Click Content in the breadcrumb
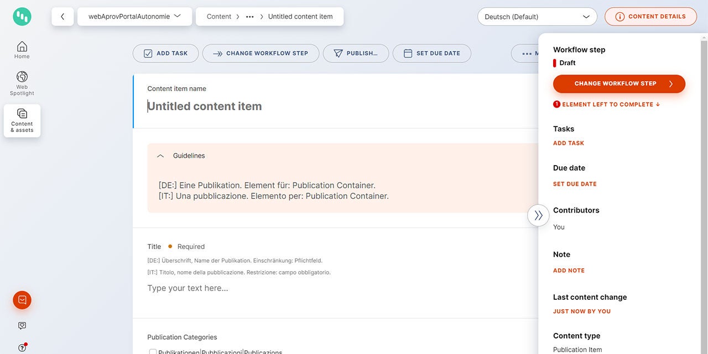 (x=218, y=17)
